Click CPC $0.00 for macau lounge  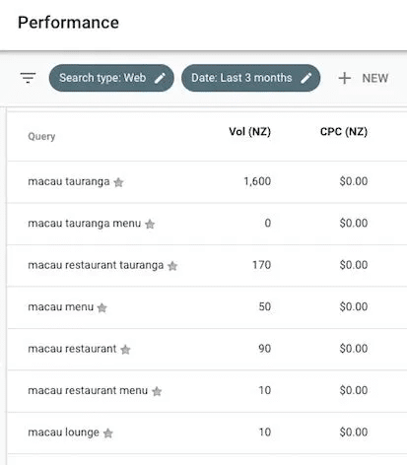click(x=354, y=432)
